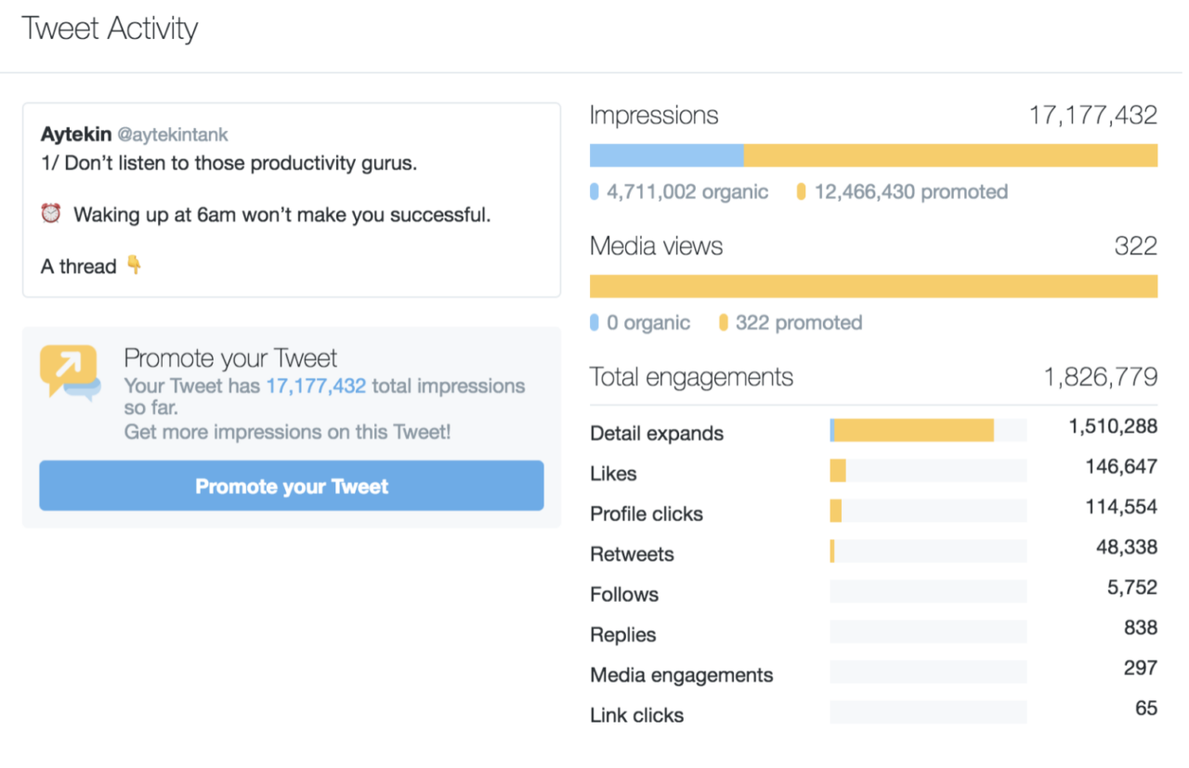
Task: Click the Total engagements heading
Action: pos(691,377)
